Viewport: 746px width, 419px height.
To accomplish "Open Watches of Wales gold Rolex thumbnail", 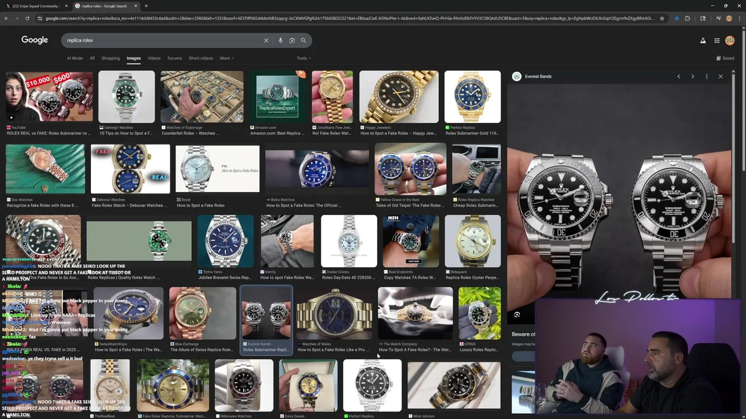I will [334, 313].
